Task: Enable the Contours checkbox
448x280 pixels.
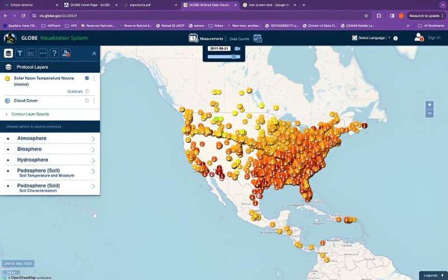Action: tap(87, 92)
